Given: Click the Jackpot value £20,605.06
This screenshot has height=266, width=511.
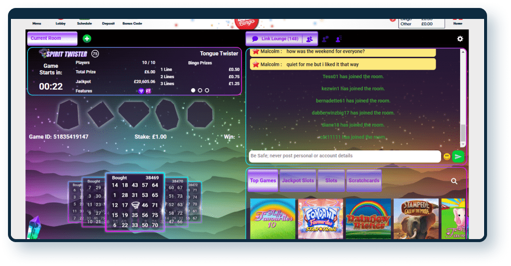Looking at the screenshot, I should [x=144, y=82].
